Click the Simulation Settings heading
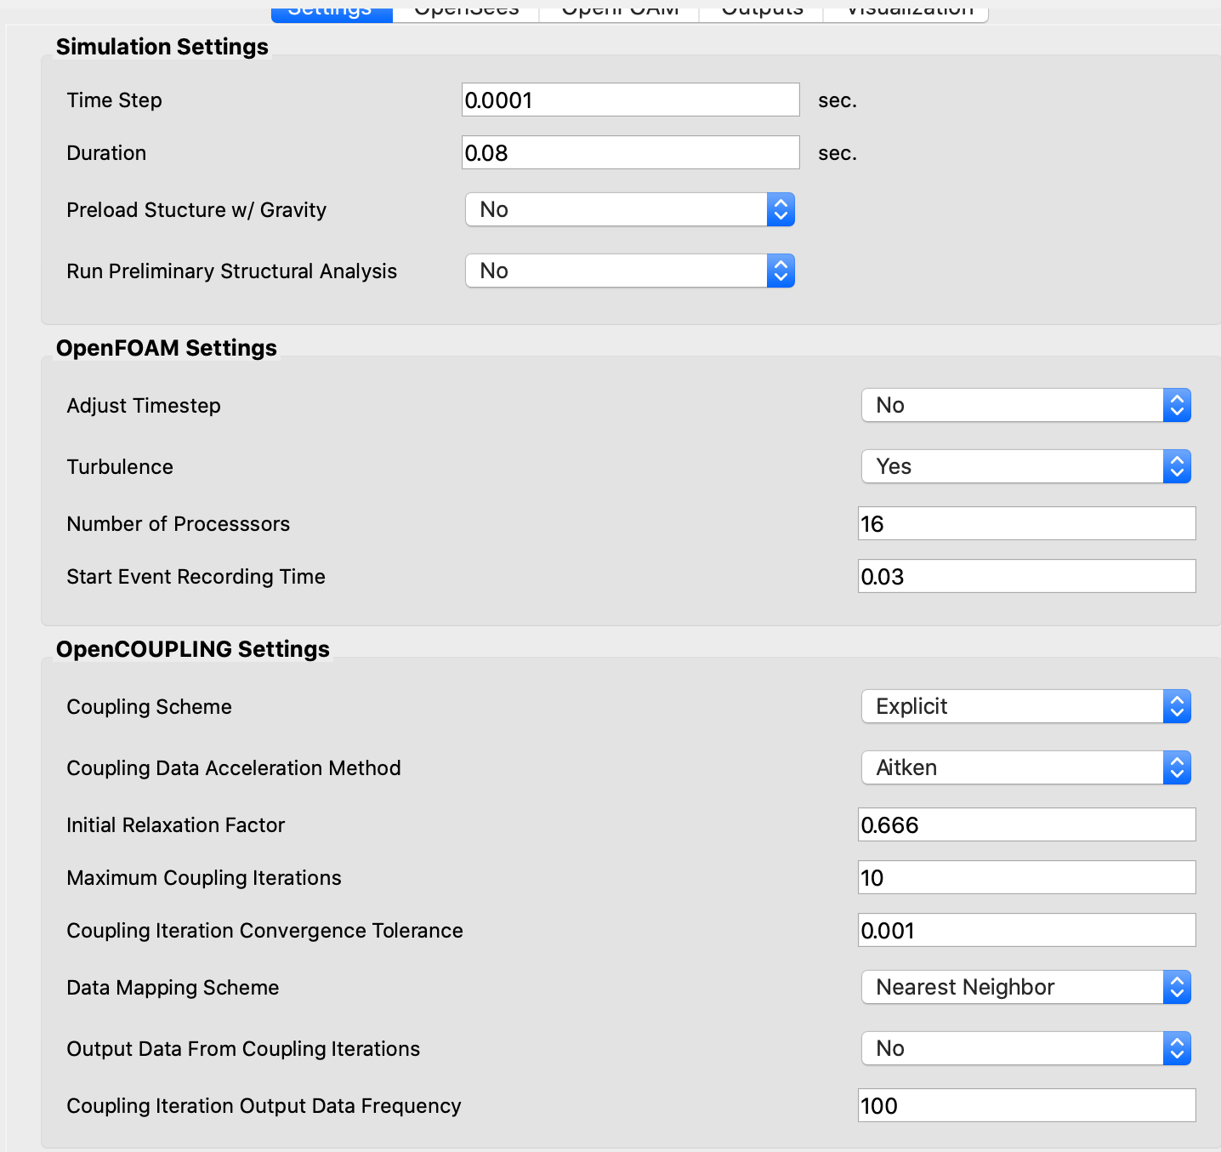The height and width of the screenshot is (1152, 1221). (x=162, y=47)
